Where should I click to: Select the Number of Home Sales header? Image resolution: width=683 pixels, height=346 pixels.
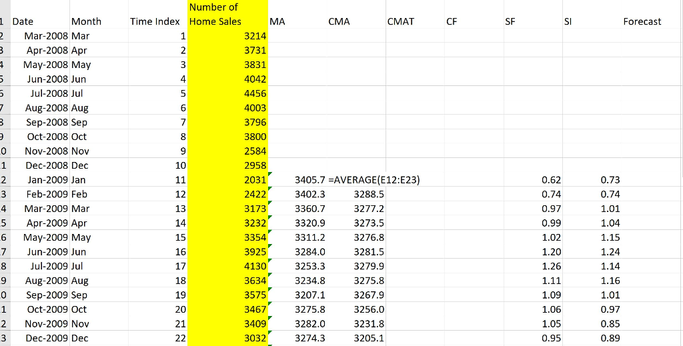[x=227, y=15]
